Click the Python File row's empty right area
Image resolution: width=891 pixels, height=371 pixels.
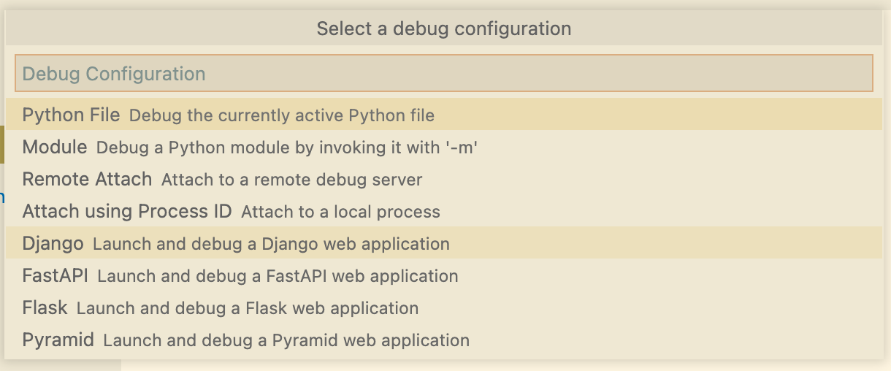point(657,115)
